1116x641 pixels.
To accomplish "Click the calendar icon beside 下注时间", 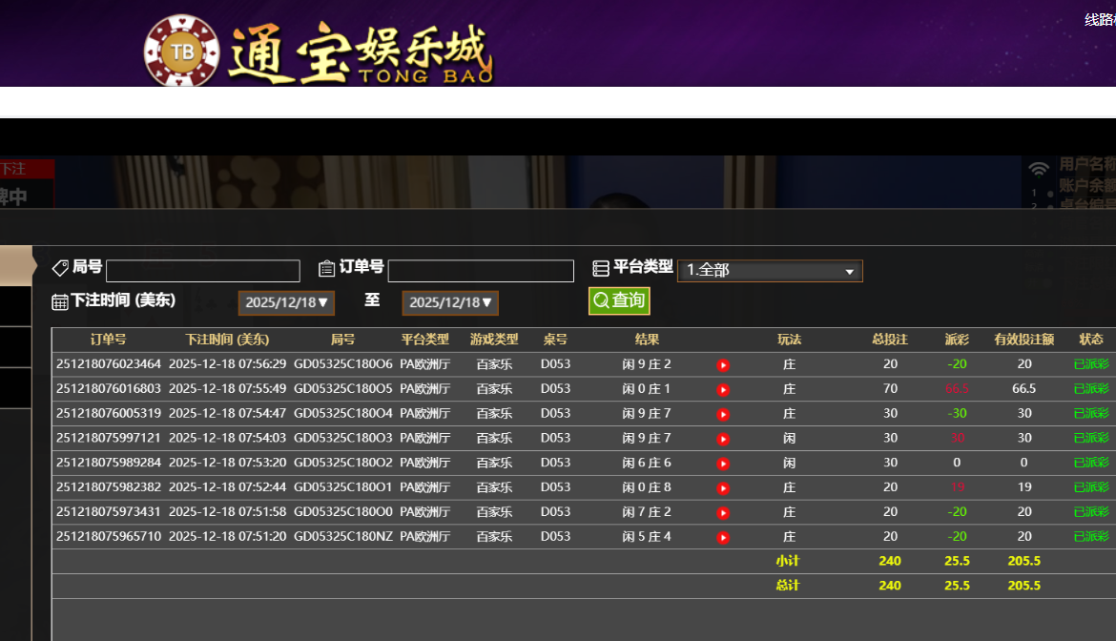I will click(60, 301).
